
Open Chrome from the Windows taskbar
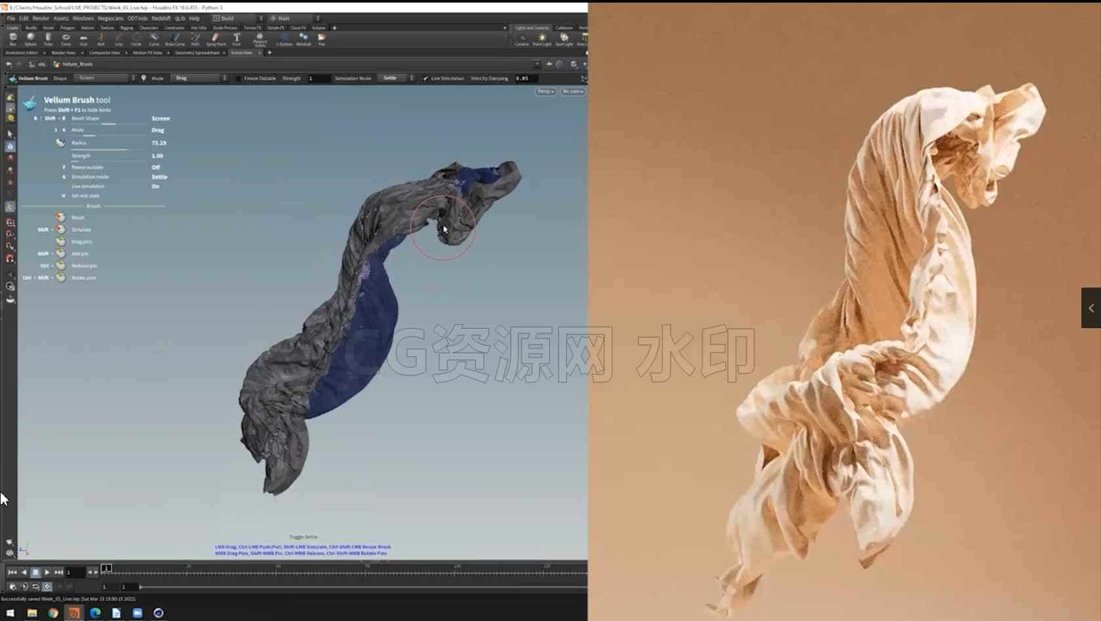[53, 613]
